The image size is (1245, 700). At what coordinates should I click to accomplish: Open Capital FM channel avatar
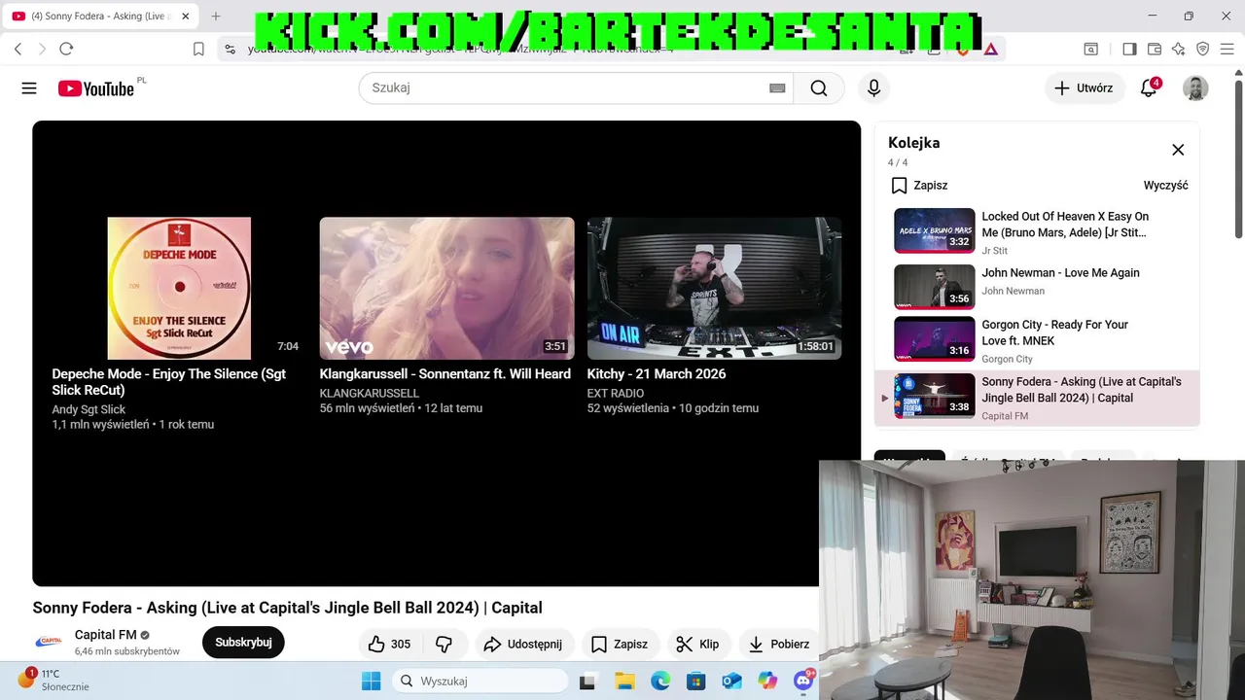pyautogui.click(x=49, y=642)
